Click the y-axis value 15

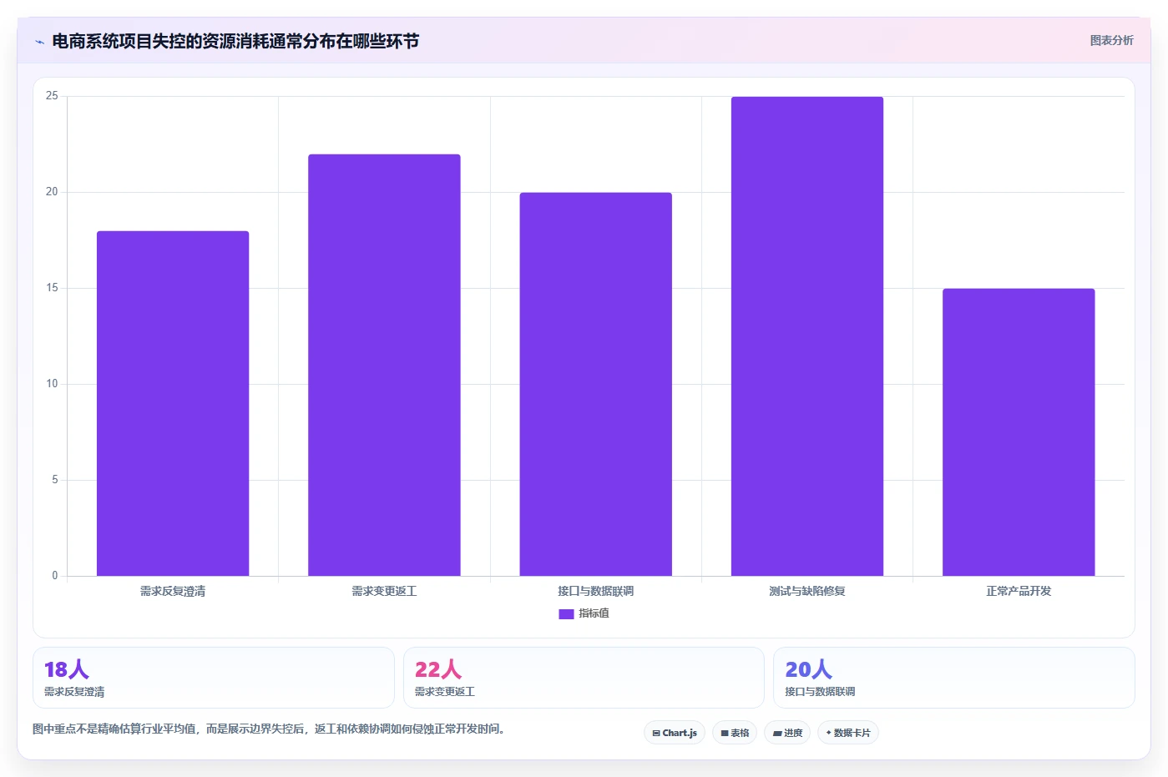coord(52,288)
